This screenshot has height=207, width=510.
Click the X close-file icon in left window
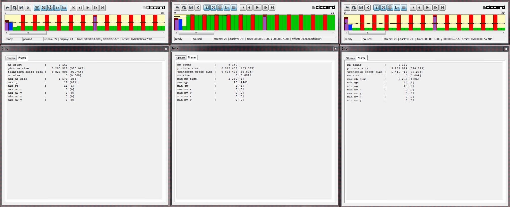28,8
